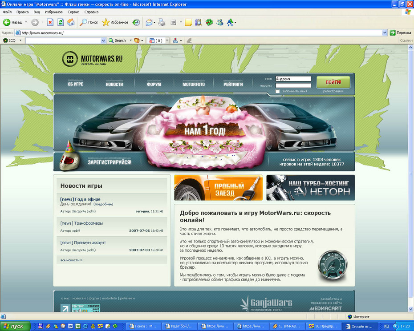This screenshot has width=414, height=331.
Task: Click the MotorWars.ru logo
Action: coord(93,59)
